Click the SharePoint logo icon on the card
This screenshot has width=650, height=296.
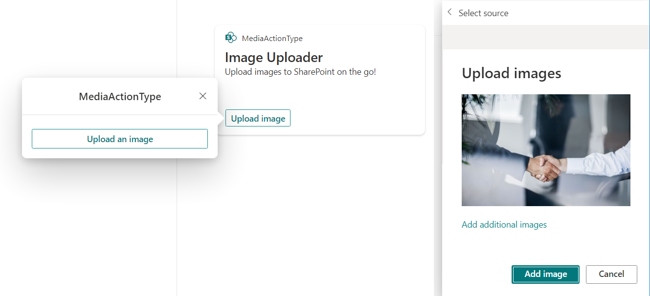coord(231,38)
